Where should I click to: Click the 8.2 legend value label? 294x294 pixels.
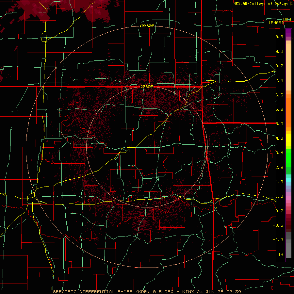coord(279,66)
